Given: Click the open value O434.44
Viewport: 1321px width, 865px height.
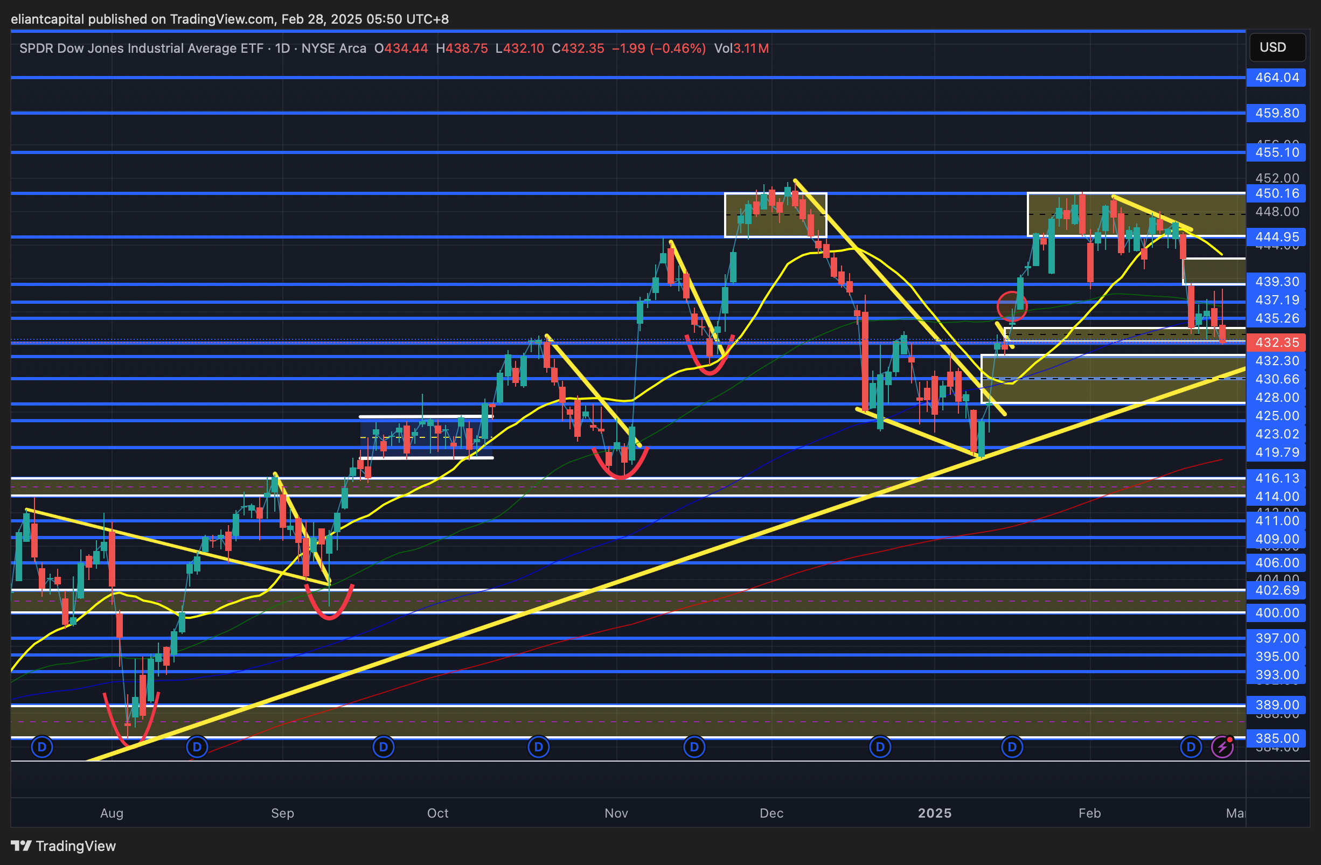Looking at the screenshot, I should [401, 48].
